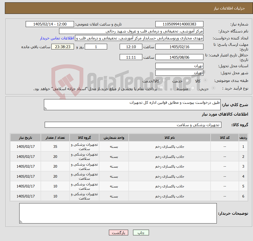The image size is (253, 241).
Task: Click the quantity 10 in row 5
Action: 55,186
